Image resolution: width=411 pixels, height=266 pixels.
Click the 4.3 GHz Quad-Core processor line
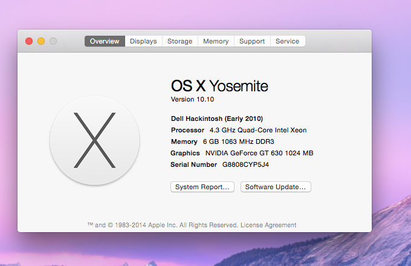pos(258,130)
